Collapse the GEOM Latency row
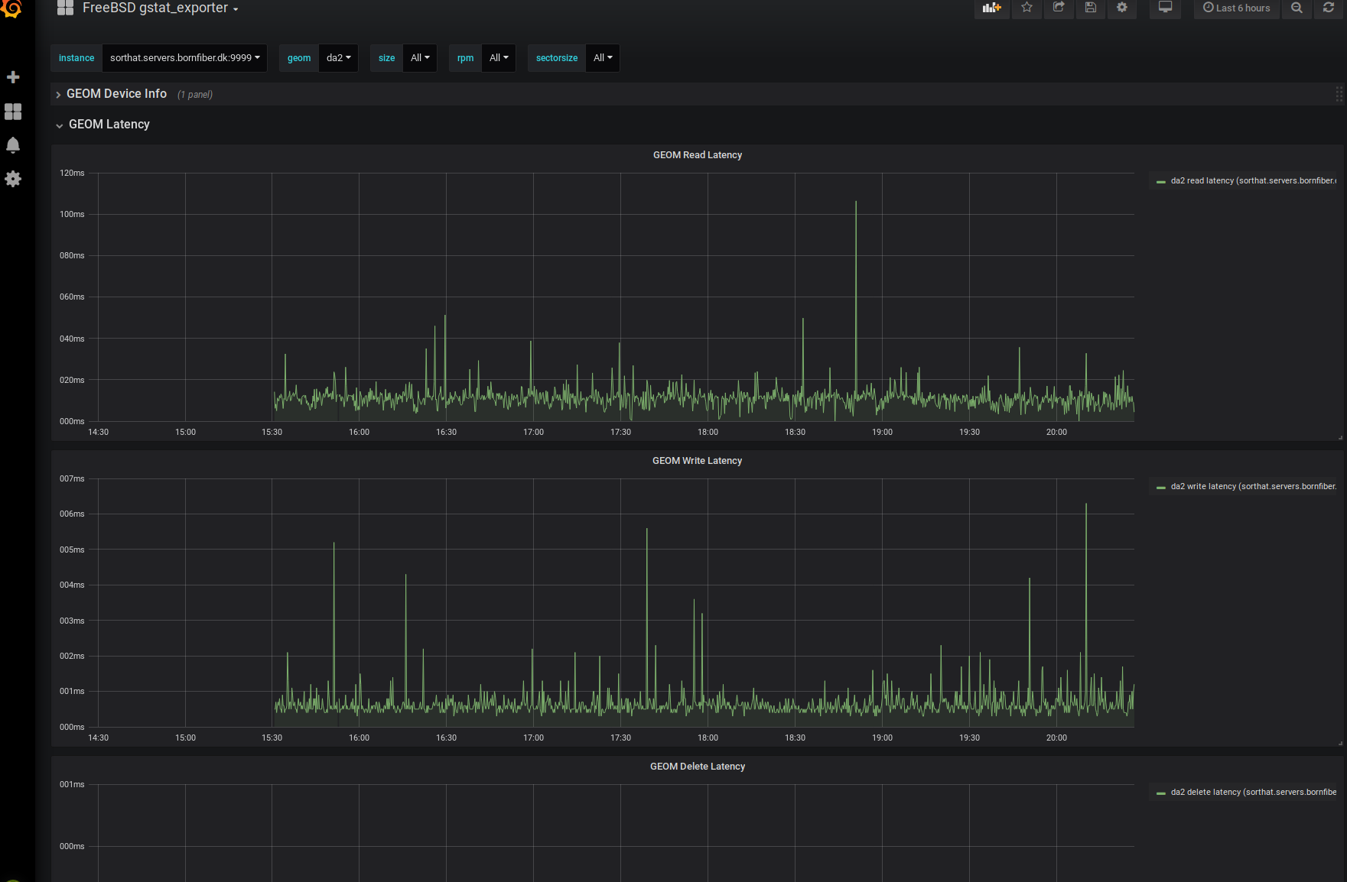This screenshot has width=1347, height=882. [109, 125]
